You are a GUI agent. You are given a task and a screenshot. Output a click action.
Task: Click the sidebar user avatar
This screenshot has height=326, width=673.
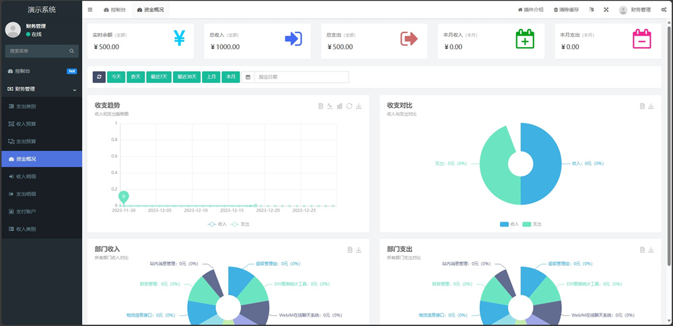click(13, 30)
